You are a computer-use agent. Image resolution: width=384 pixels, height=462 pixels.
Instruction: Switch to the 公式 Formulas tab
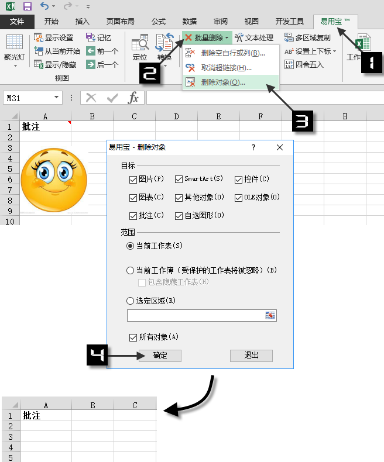click(159, 22)
